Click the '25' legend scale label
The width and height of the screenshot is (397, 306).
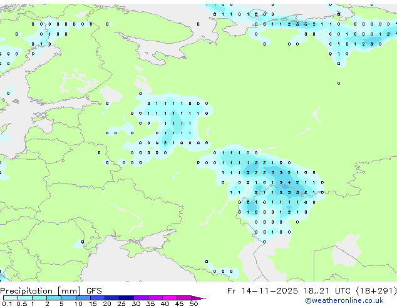121,304
